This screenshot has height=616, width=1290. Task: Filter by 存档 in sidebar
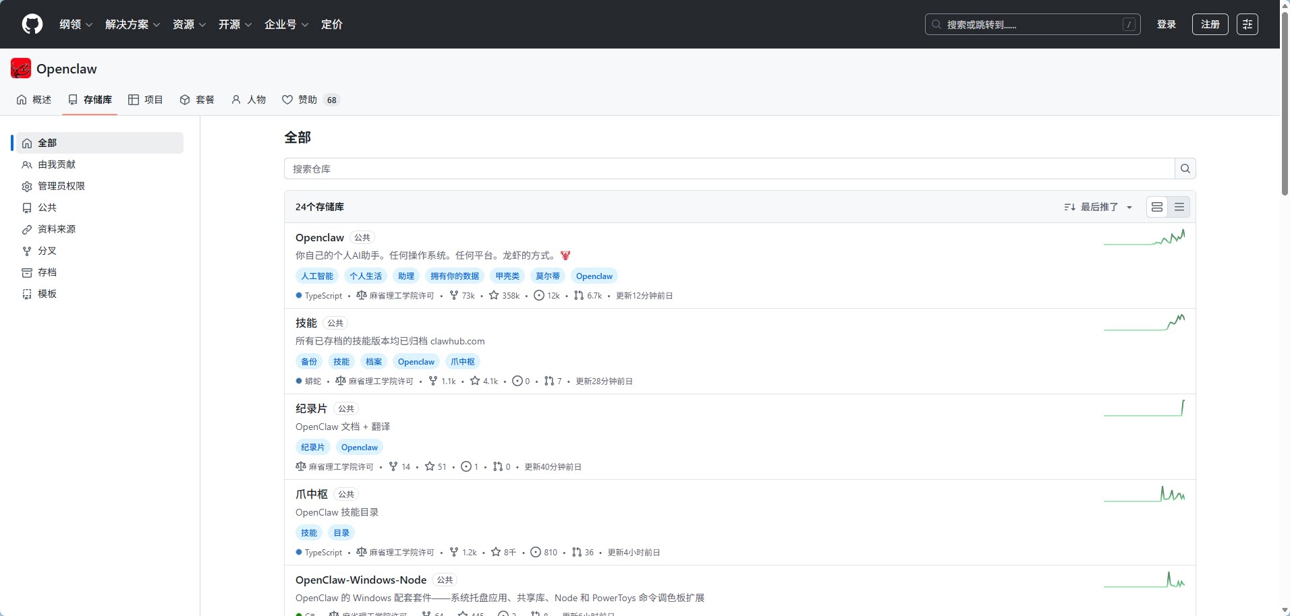(100, 272)
